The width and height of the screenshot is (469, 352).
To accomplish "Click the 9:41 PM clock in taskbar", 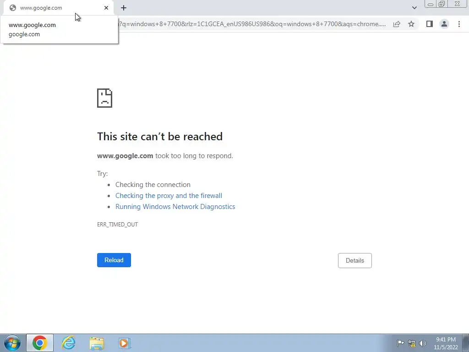I will [x=446, y=340].
